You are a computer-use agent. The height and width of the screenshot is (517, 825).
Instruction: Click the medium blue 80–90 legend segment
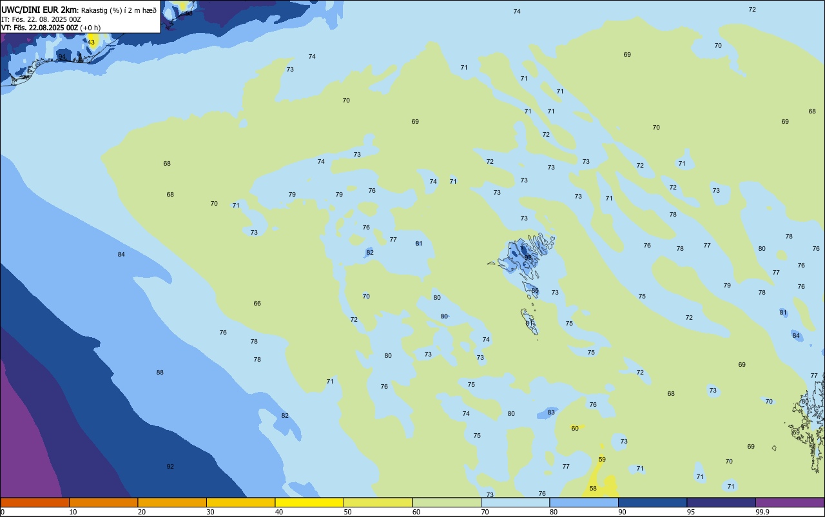[584, 502]
